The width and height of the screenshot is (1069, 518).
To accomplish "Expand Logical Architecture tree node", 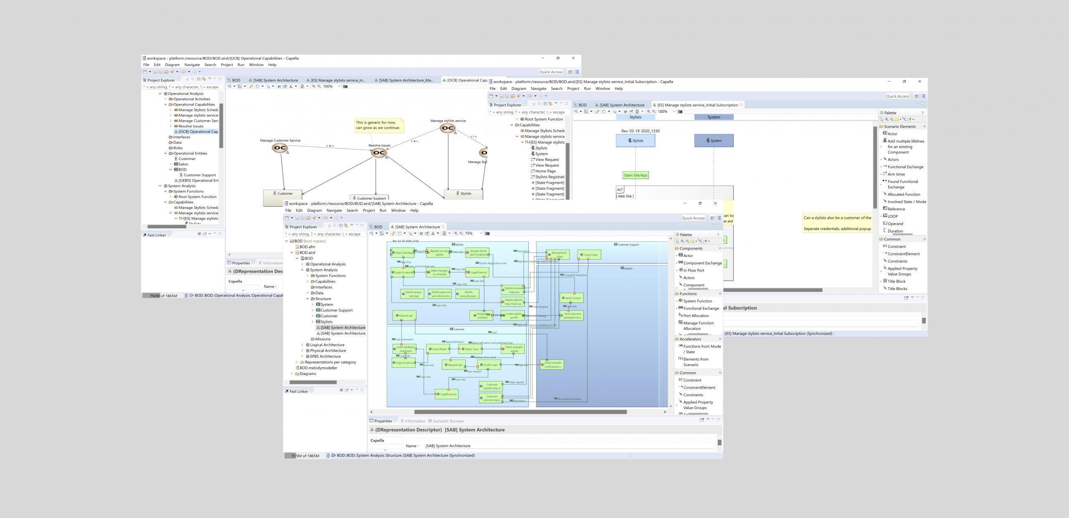I will 302,345.
